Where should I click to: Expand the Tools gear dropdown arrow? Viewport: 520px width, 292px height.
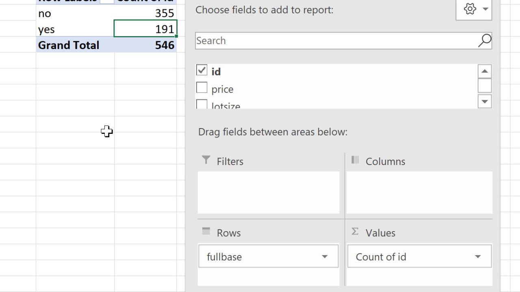coord(485,9)
